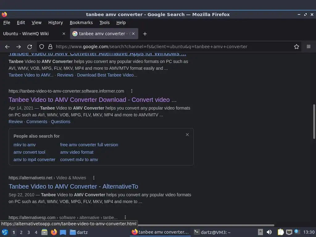Screen dimensions: 316x237
Task: Open the clipboard manager tray icon
Action: click(x=281, y=232)
